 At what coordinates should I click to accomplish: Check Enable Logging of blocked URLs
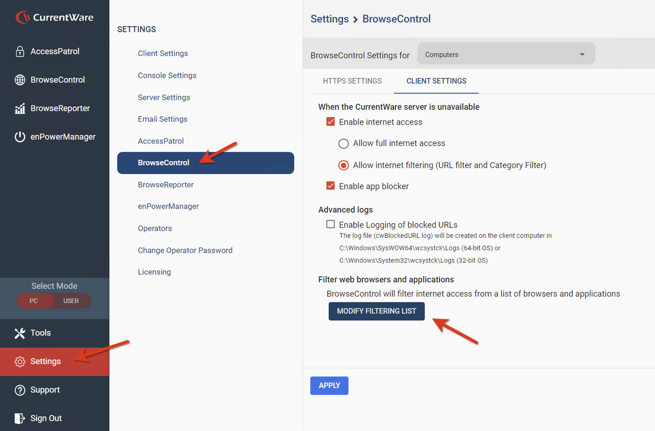(330, 224)
